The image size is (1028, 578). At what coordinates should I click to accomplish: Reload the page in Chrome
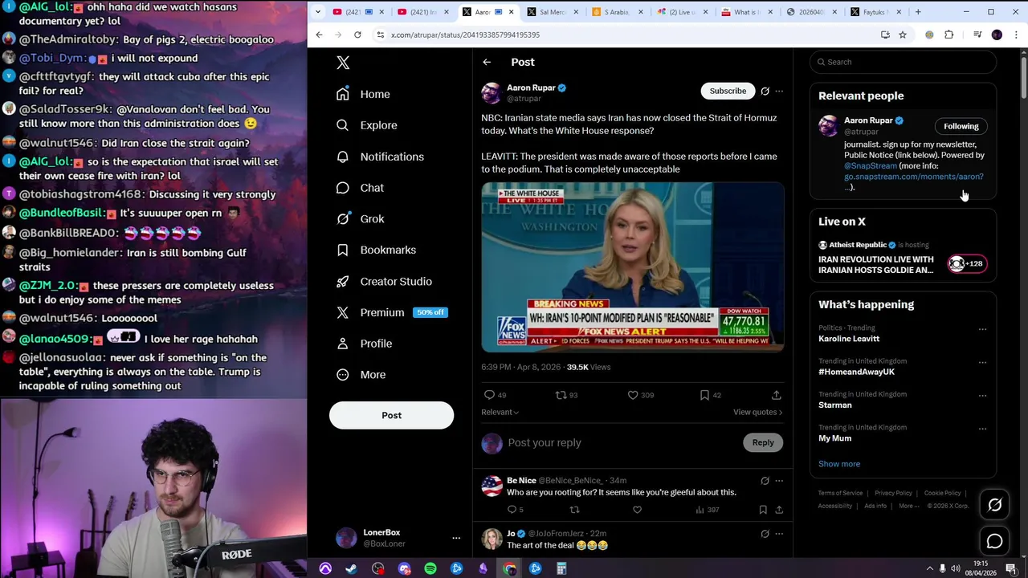357,35
